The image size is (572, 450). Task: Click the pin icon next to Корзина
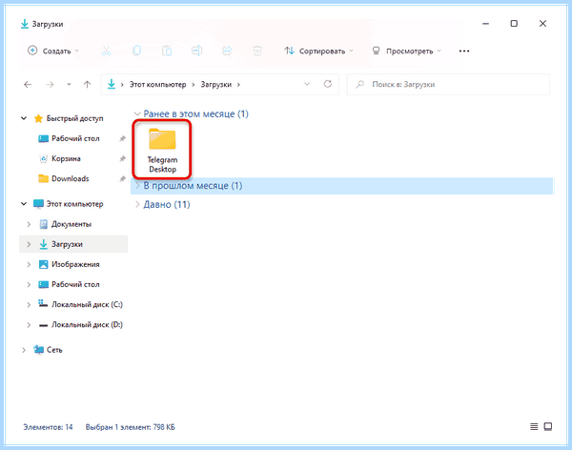123,159
